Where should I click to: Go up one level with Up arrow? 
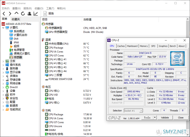(x=16, y=13)
